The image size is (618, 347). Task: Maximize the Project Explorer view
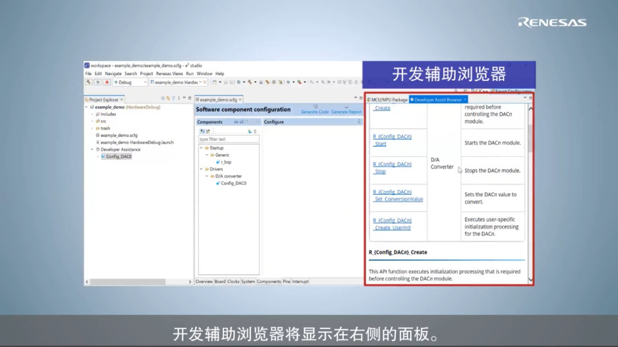tap(189, 98)
